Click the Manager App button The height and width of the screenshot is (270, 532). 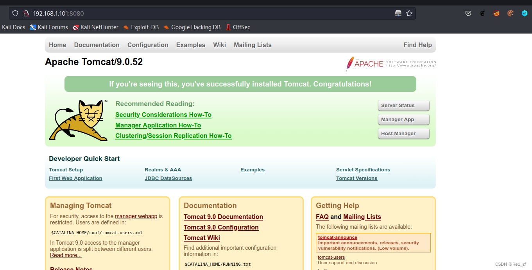[x=404, y=120]
